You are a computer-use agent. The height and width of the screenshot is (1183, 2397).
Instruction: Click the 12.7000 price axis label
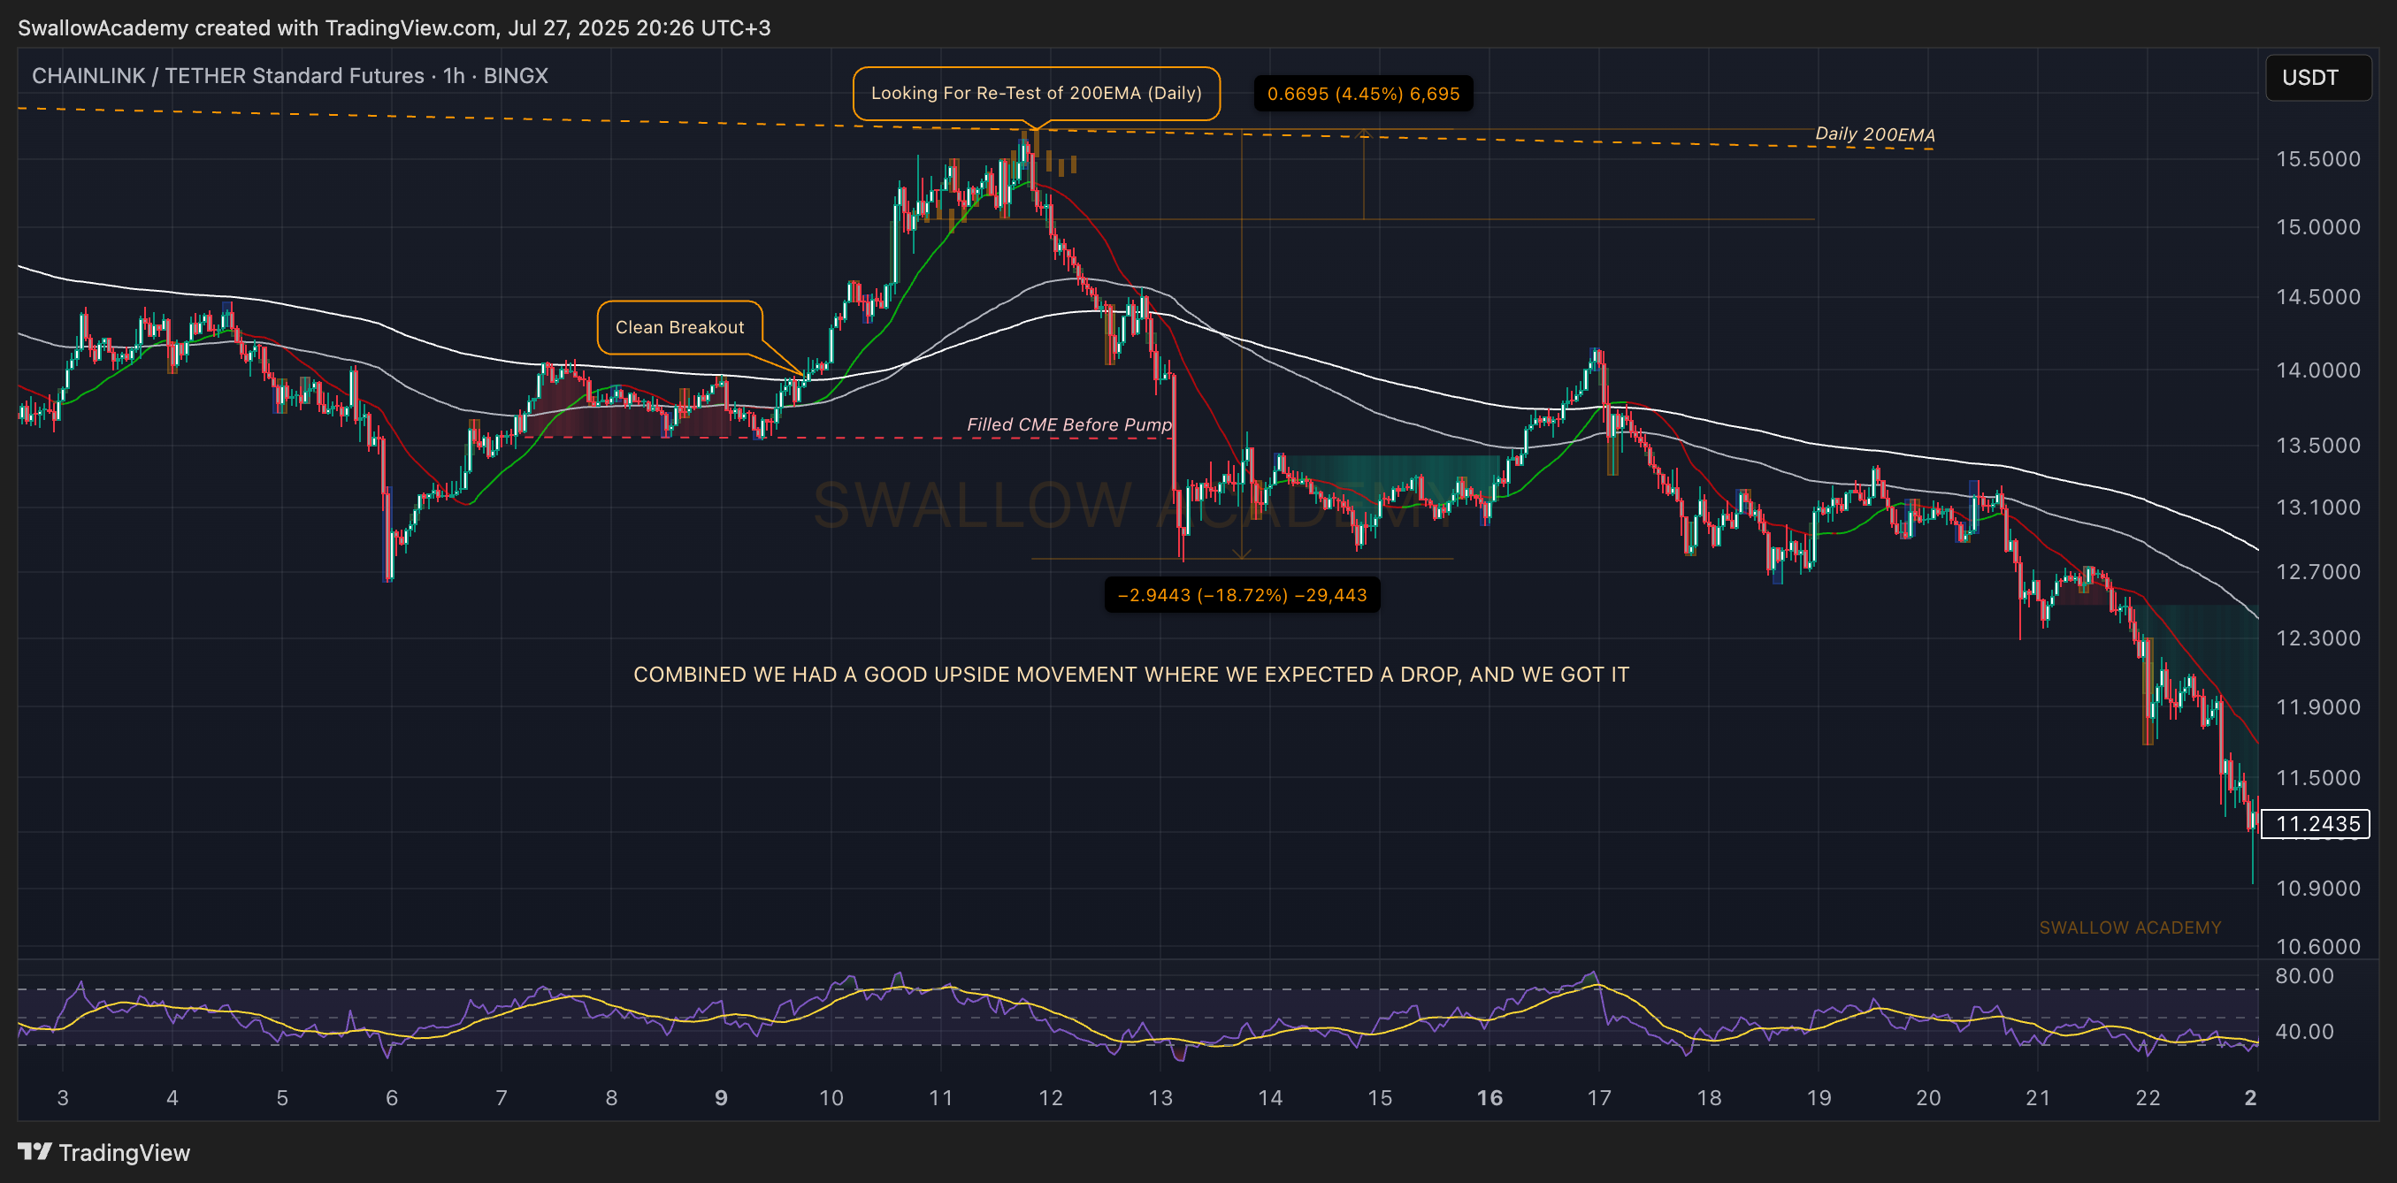click(2318, 572)
